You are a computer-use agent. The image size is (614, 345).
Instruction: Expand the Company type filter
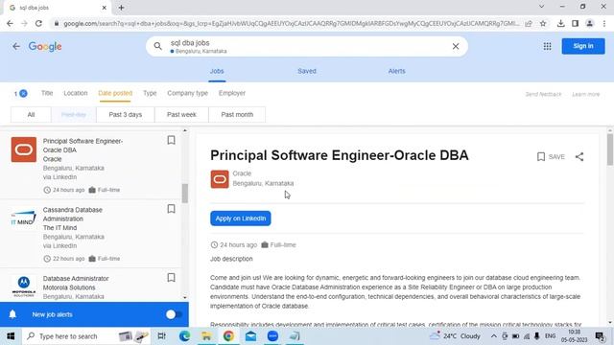(x=188, y=93)
